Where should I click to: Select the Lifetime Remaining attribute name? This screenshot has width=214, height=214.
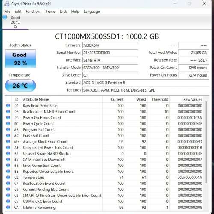pos(39,208)
